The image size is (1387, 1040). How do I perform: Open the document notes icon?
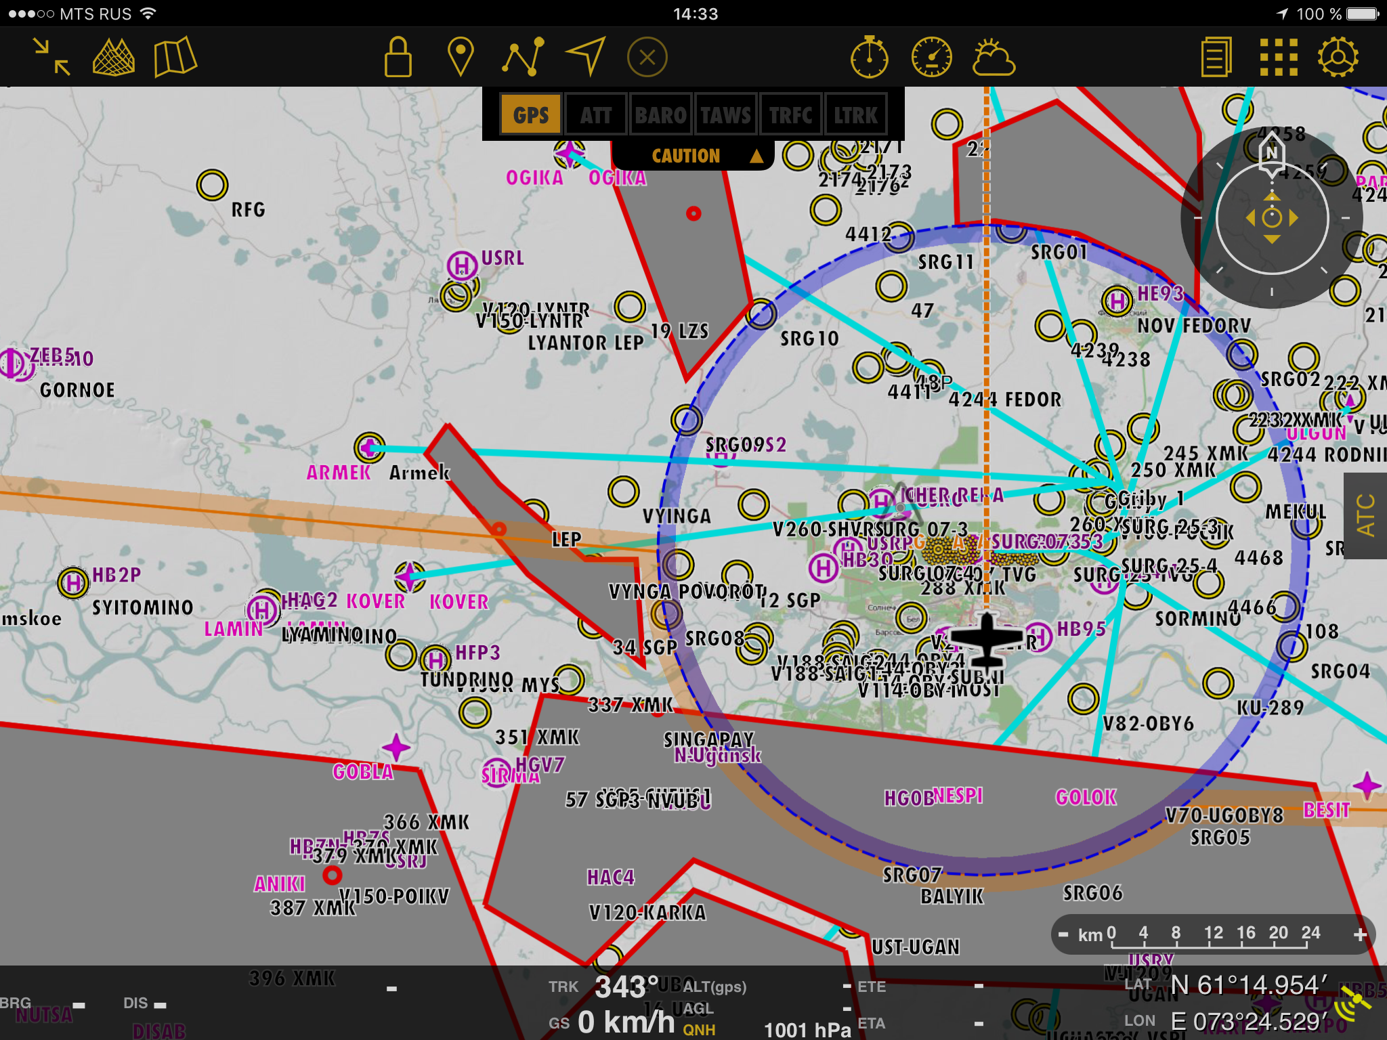click(x=1216, y=57)
